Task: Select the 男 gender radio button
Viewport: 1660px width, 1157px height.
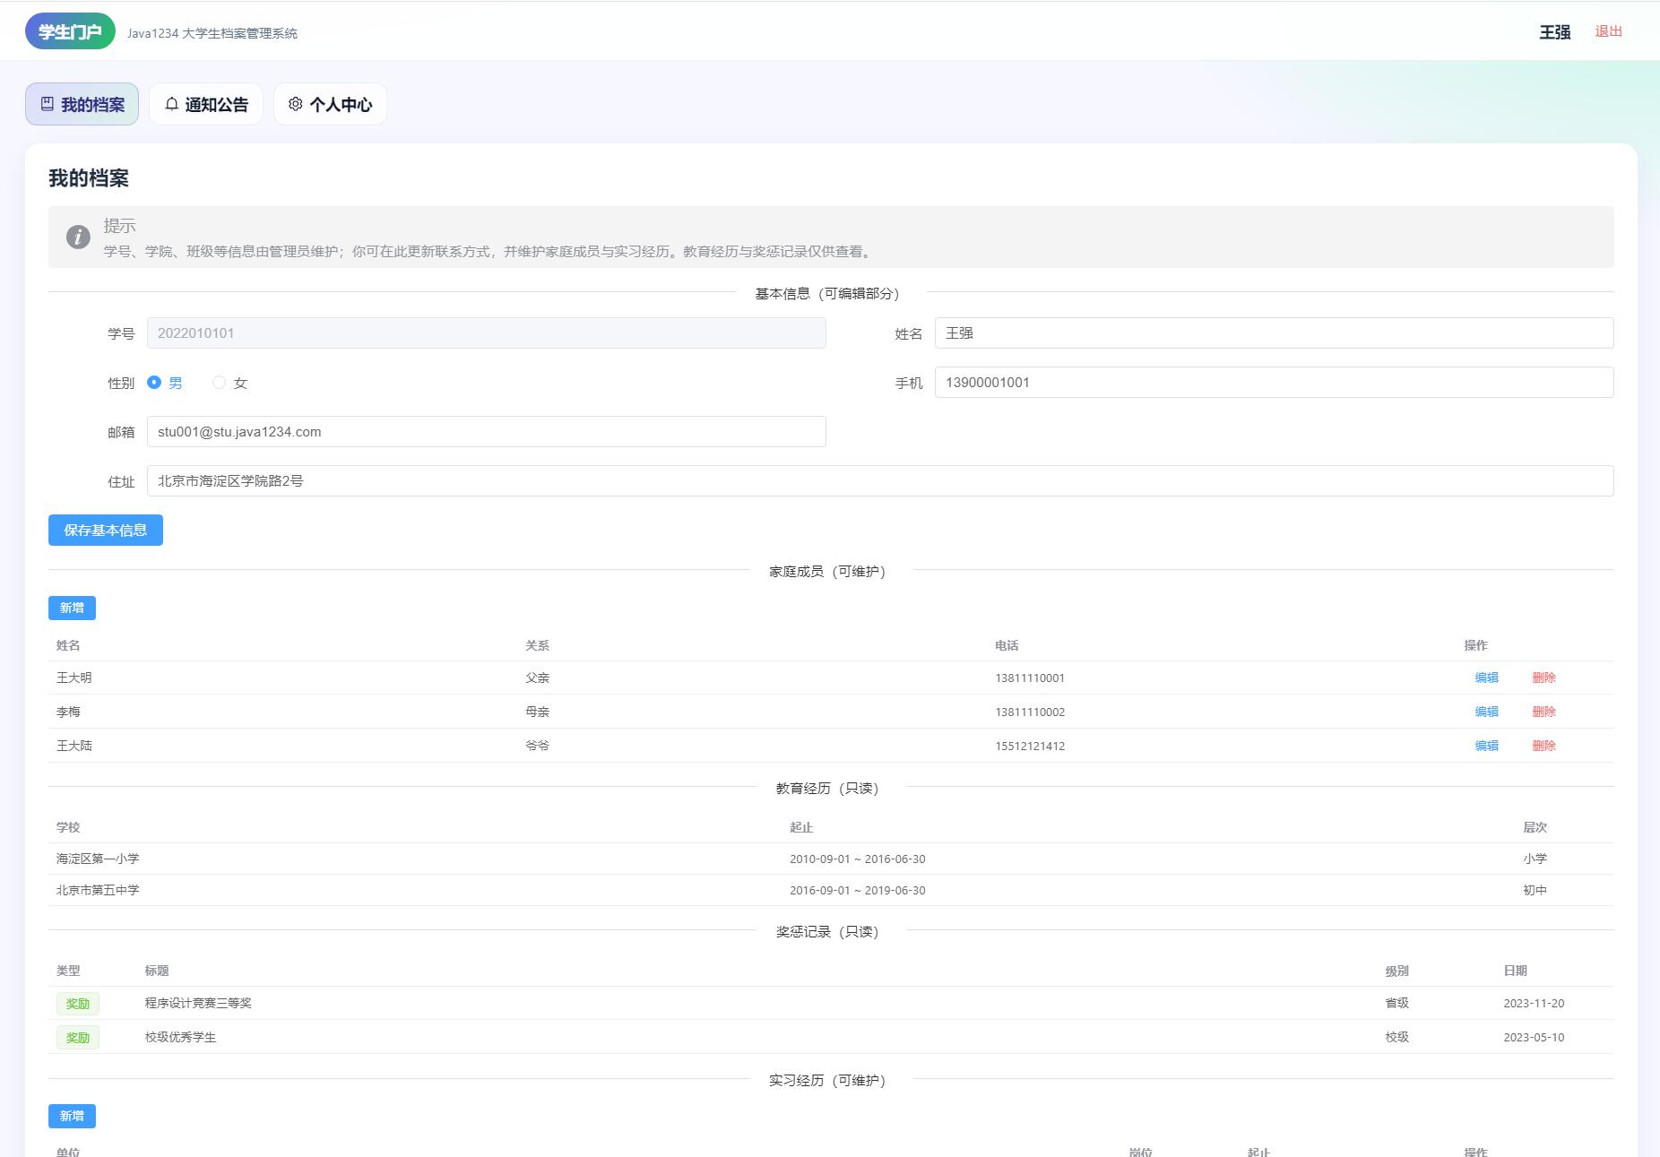Action: 154,383
